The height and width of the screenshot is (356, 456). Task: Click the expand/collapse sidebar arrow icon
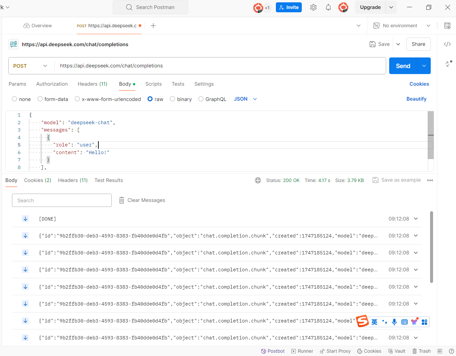(448, 63)
